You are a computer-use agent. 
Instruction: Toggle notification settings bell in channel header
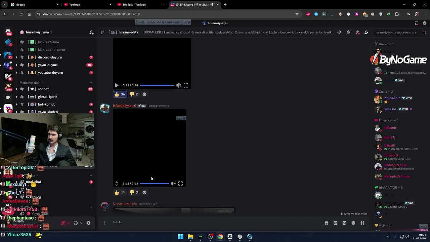click(x=348, y=32)
